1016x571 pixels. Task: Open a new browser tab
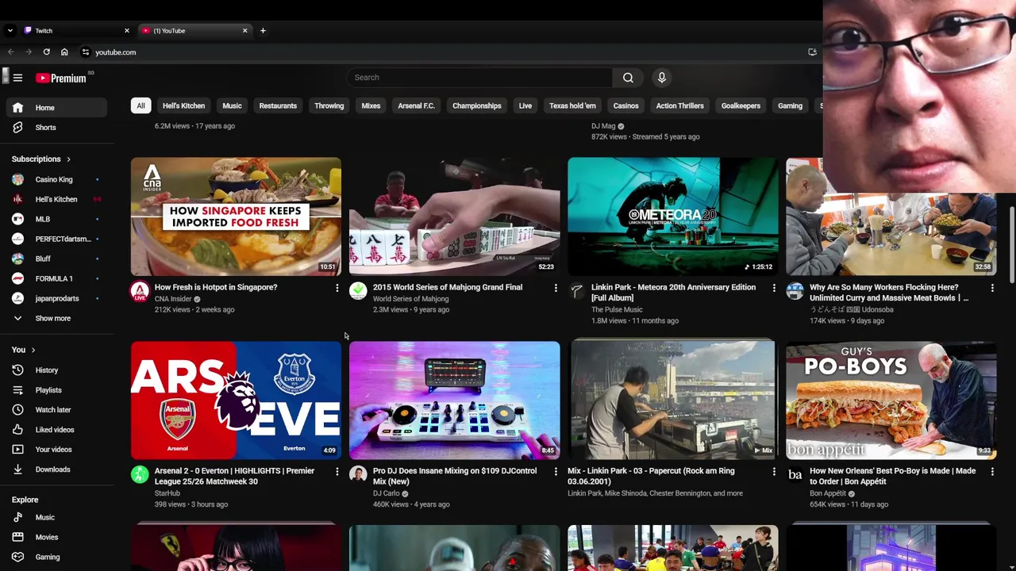point(263,31)
